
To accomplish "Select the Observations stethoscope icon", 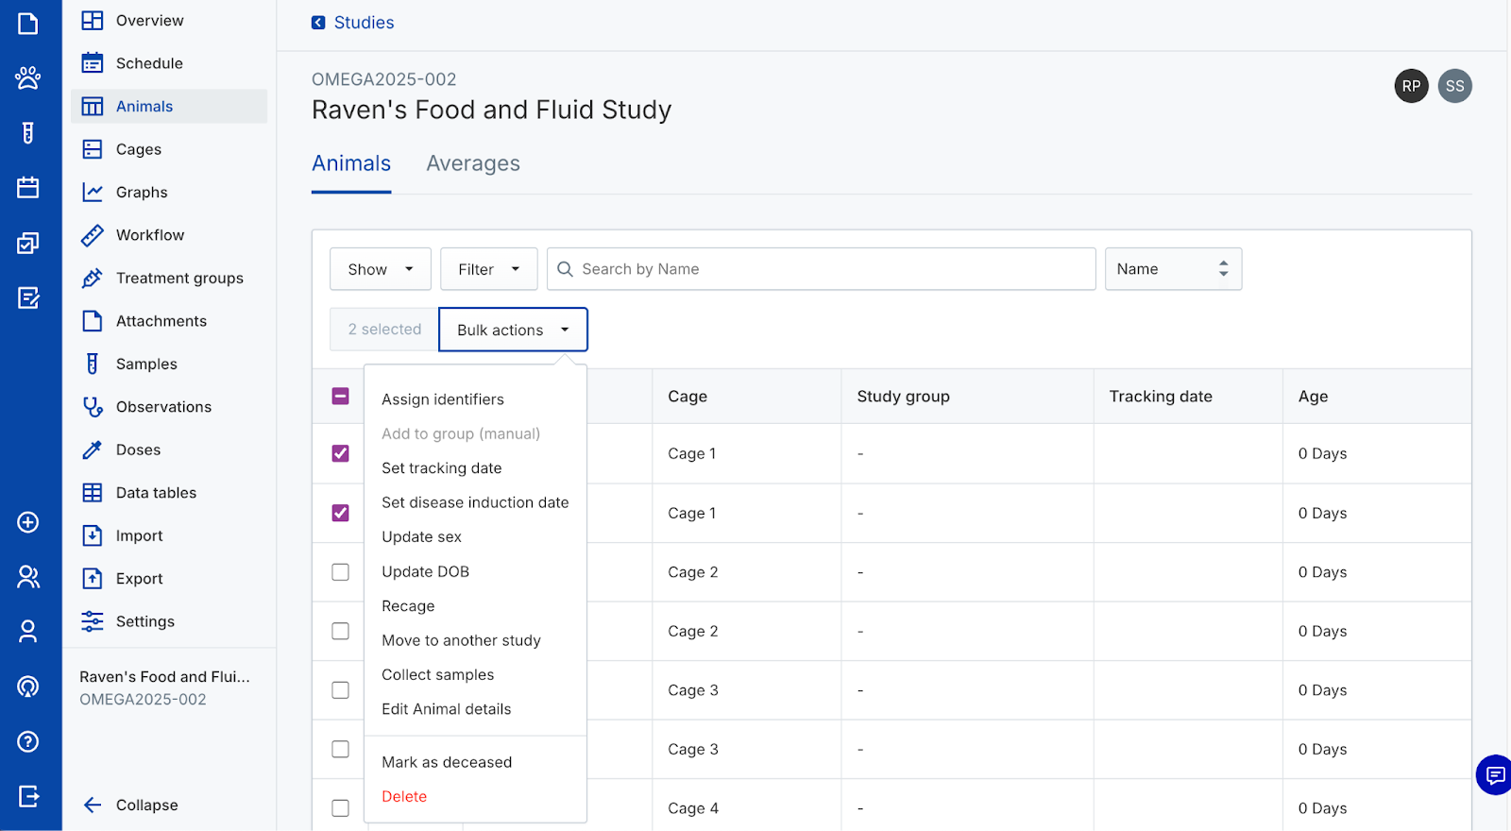I will [93, 407].
